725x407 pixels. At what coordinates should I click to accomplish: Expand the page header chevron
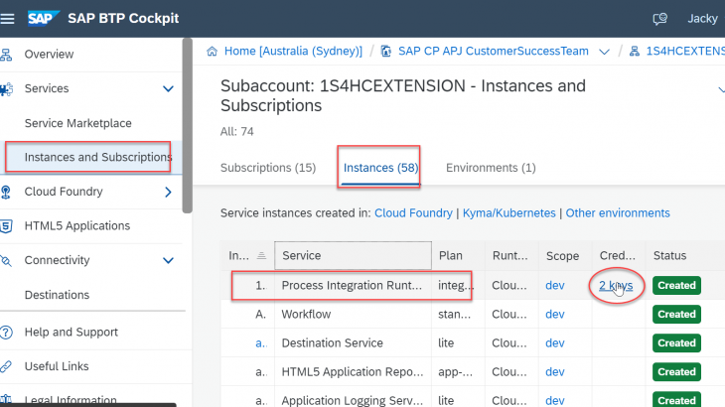(x=721, y=89)
